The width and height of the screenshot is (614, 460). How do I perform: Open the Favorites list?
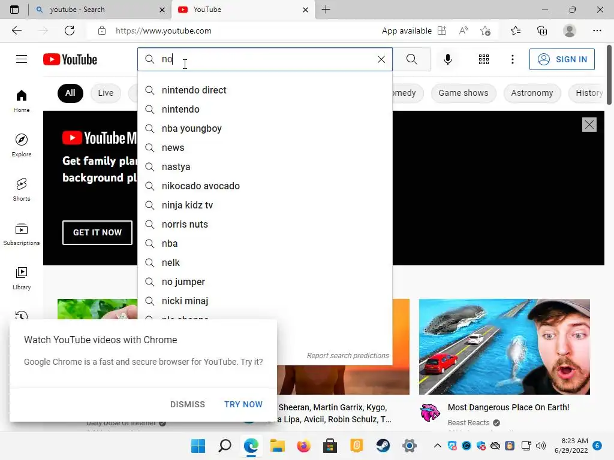(516, 31)
